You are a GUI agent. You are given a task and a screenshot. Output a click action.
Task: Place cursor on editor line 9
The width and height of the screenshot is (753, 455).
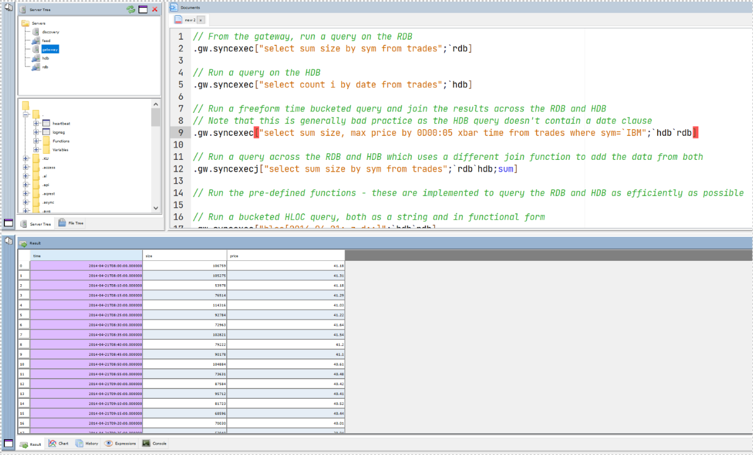pos(445,133)
